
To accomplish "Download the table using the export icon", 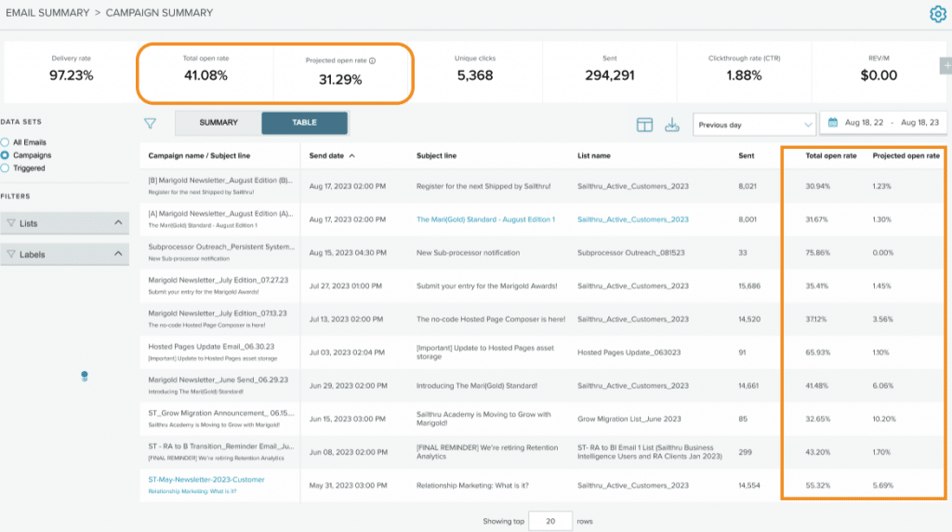I will tap(672, 125).
